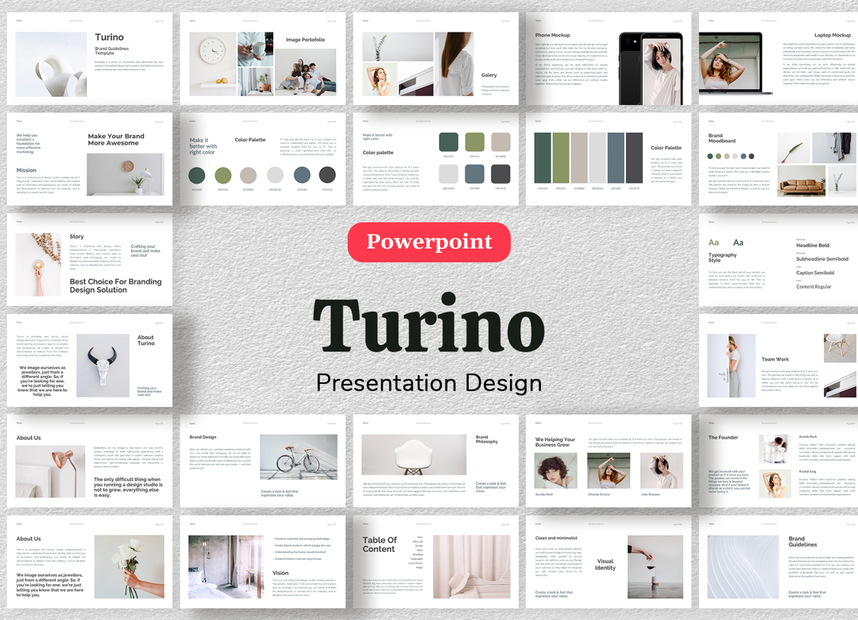The width and height of the screenshot is (858, 620).
Task: Select the beige rounded square swatch
Action: (500, 141)
